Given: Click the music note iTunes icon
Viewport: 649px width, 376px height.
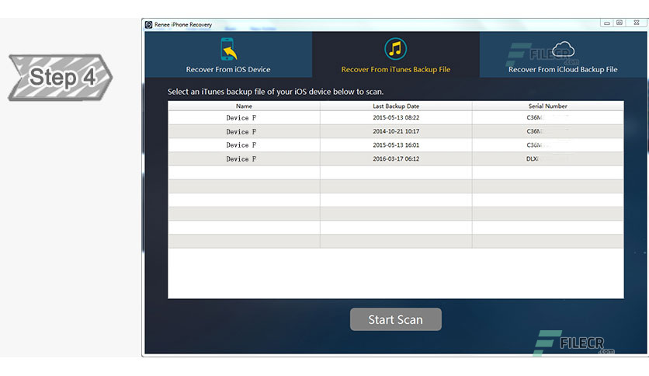Looking at the screenshot, I should pyautogui.click(x=396, y=48).
